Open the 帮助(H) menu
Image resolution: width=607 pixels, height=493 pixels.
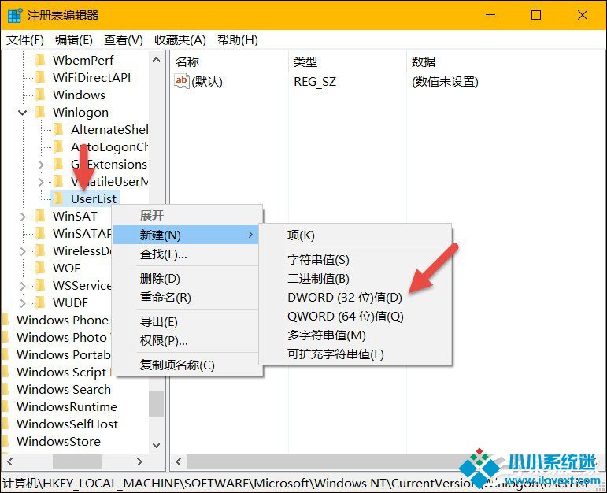pos(238,40)
